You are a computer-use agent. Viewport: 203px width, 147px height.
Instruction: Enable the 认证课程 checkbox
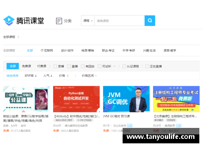124,66
